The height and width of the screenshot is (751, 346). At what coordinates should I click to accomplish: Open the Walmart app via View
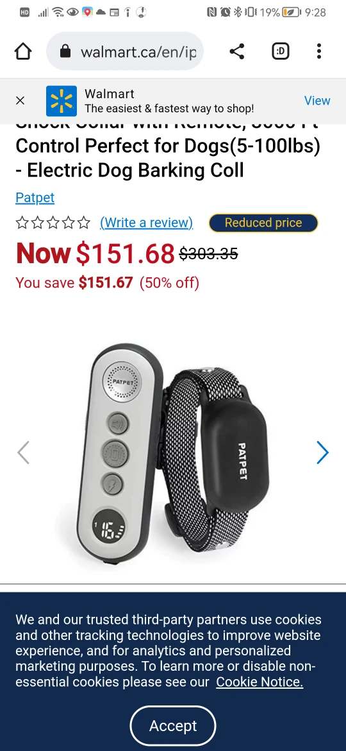pos(317,101)
